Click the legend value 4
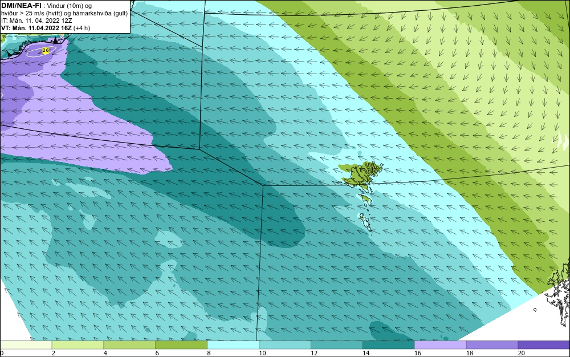The width and height of the screenshot is (570, 357). click(x=105, y=353)
